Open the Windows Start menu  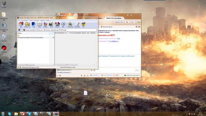click(3, 114)
